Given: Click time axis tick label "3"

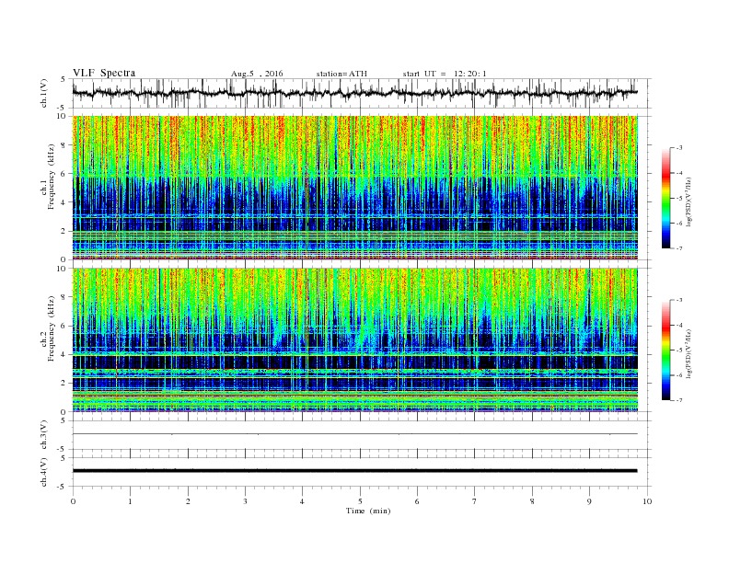Looking at the screenshot, I should pyautogui.click(x=245, y=501).
